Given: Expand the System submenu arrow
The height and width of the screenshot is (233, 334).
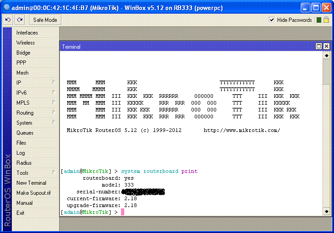Looking at the screenshot, I should click(54, 122).
